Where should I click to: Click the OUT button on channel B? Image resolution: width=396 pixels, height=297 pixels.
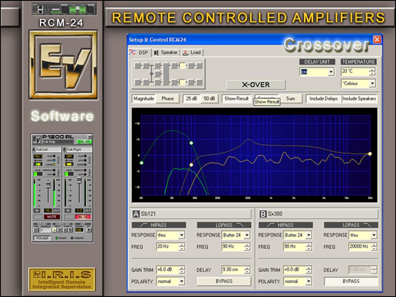(87, 210)
